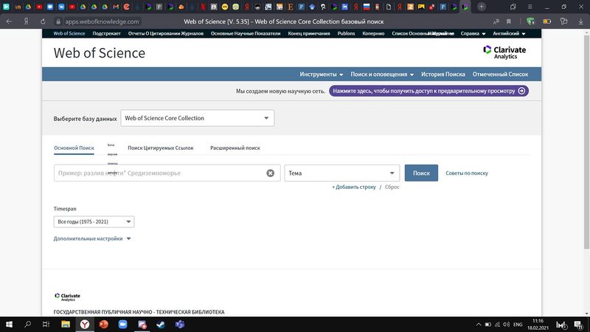This screenshot has height=332, width=590.
Task: Open Отмеченный Список in the blue bar
Action: pyautogui.click(x=500, y=75)
